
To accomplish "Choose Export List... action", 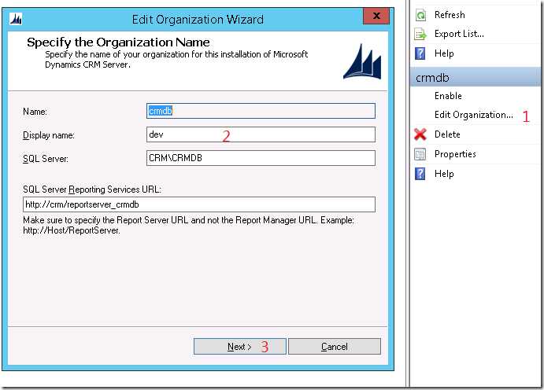I will [459, 34].
